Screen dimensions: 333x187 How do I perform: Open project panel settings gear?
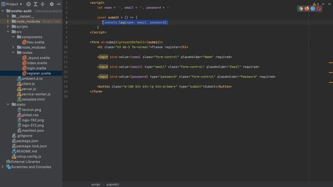click(x=52, y=4)
